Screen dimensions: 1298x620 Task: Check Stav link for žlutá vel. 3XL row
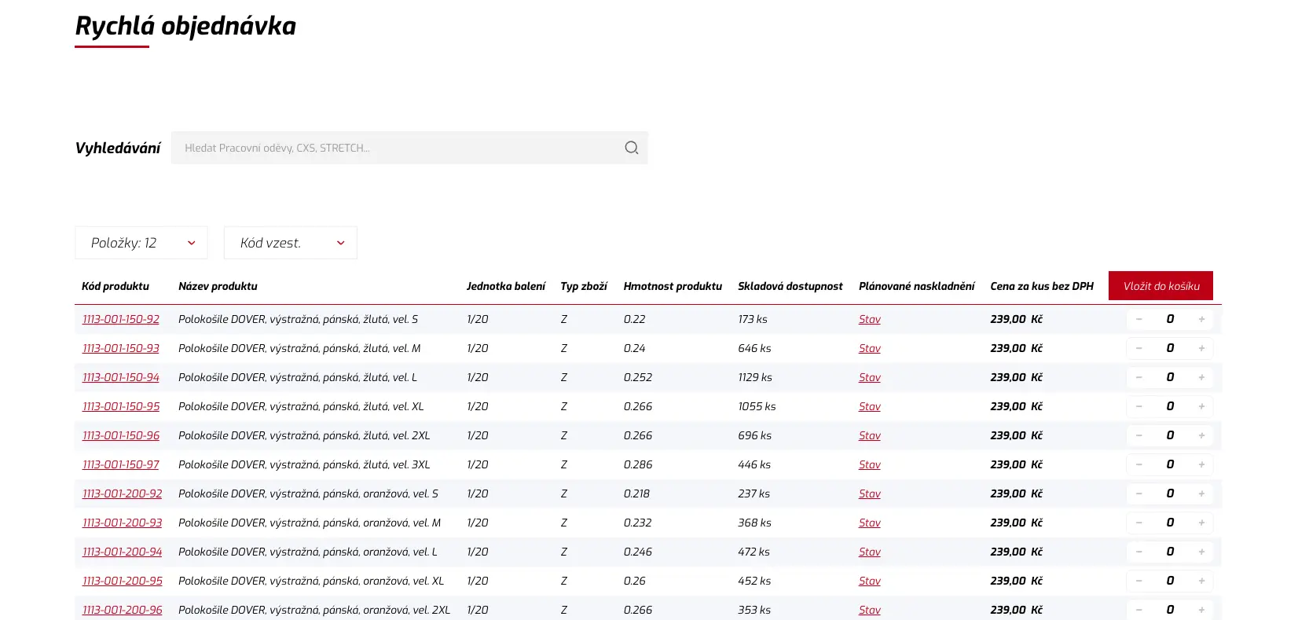pyautogui.click(x=869, y=464)
